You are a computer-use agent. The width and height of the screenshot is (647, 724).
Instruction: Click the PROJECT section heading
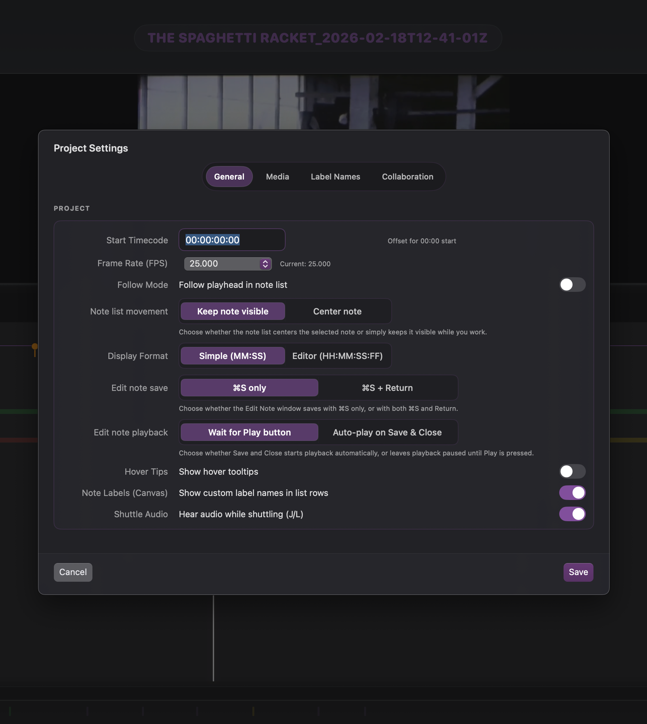click(72, 208)
